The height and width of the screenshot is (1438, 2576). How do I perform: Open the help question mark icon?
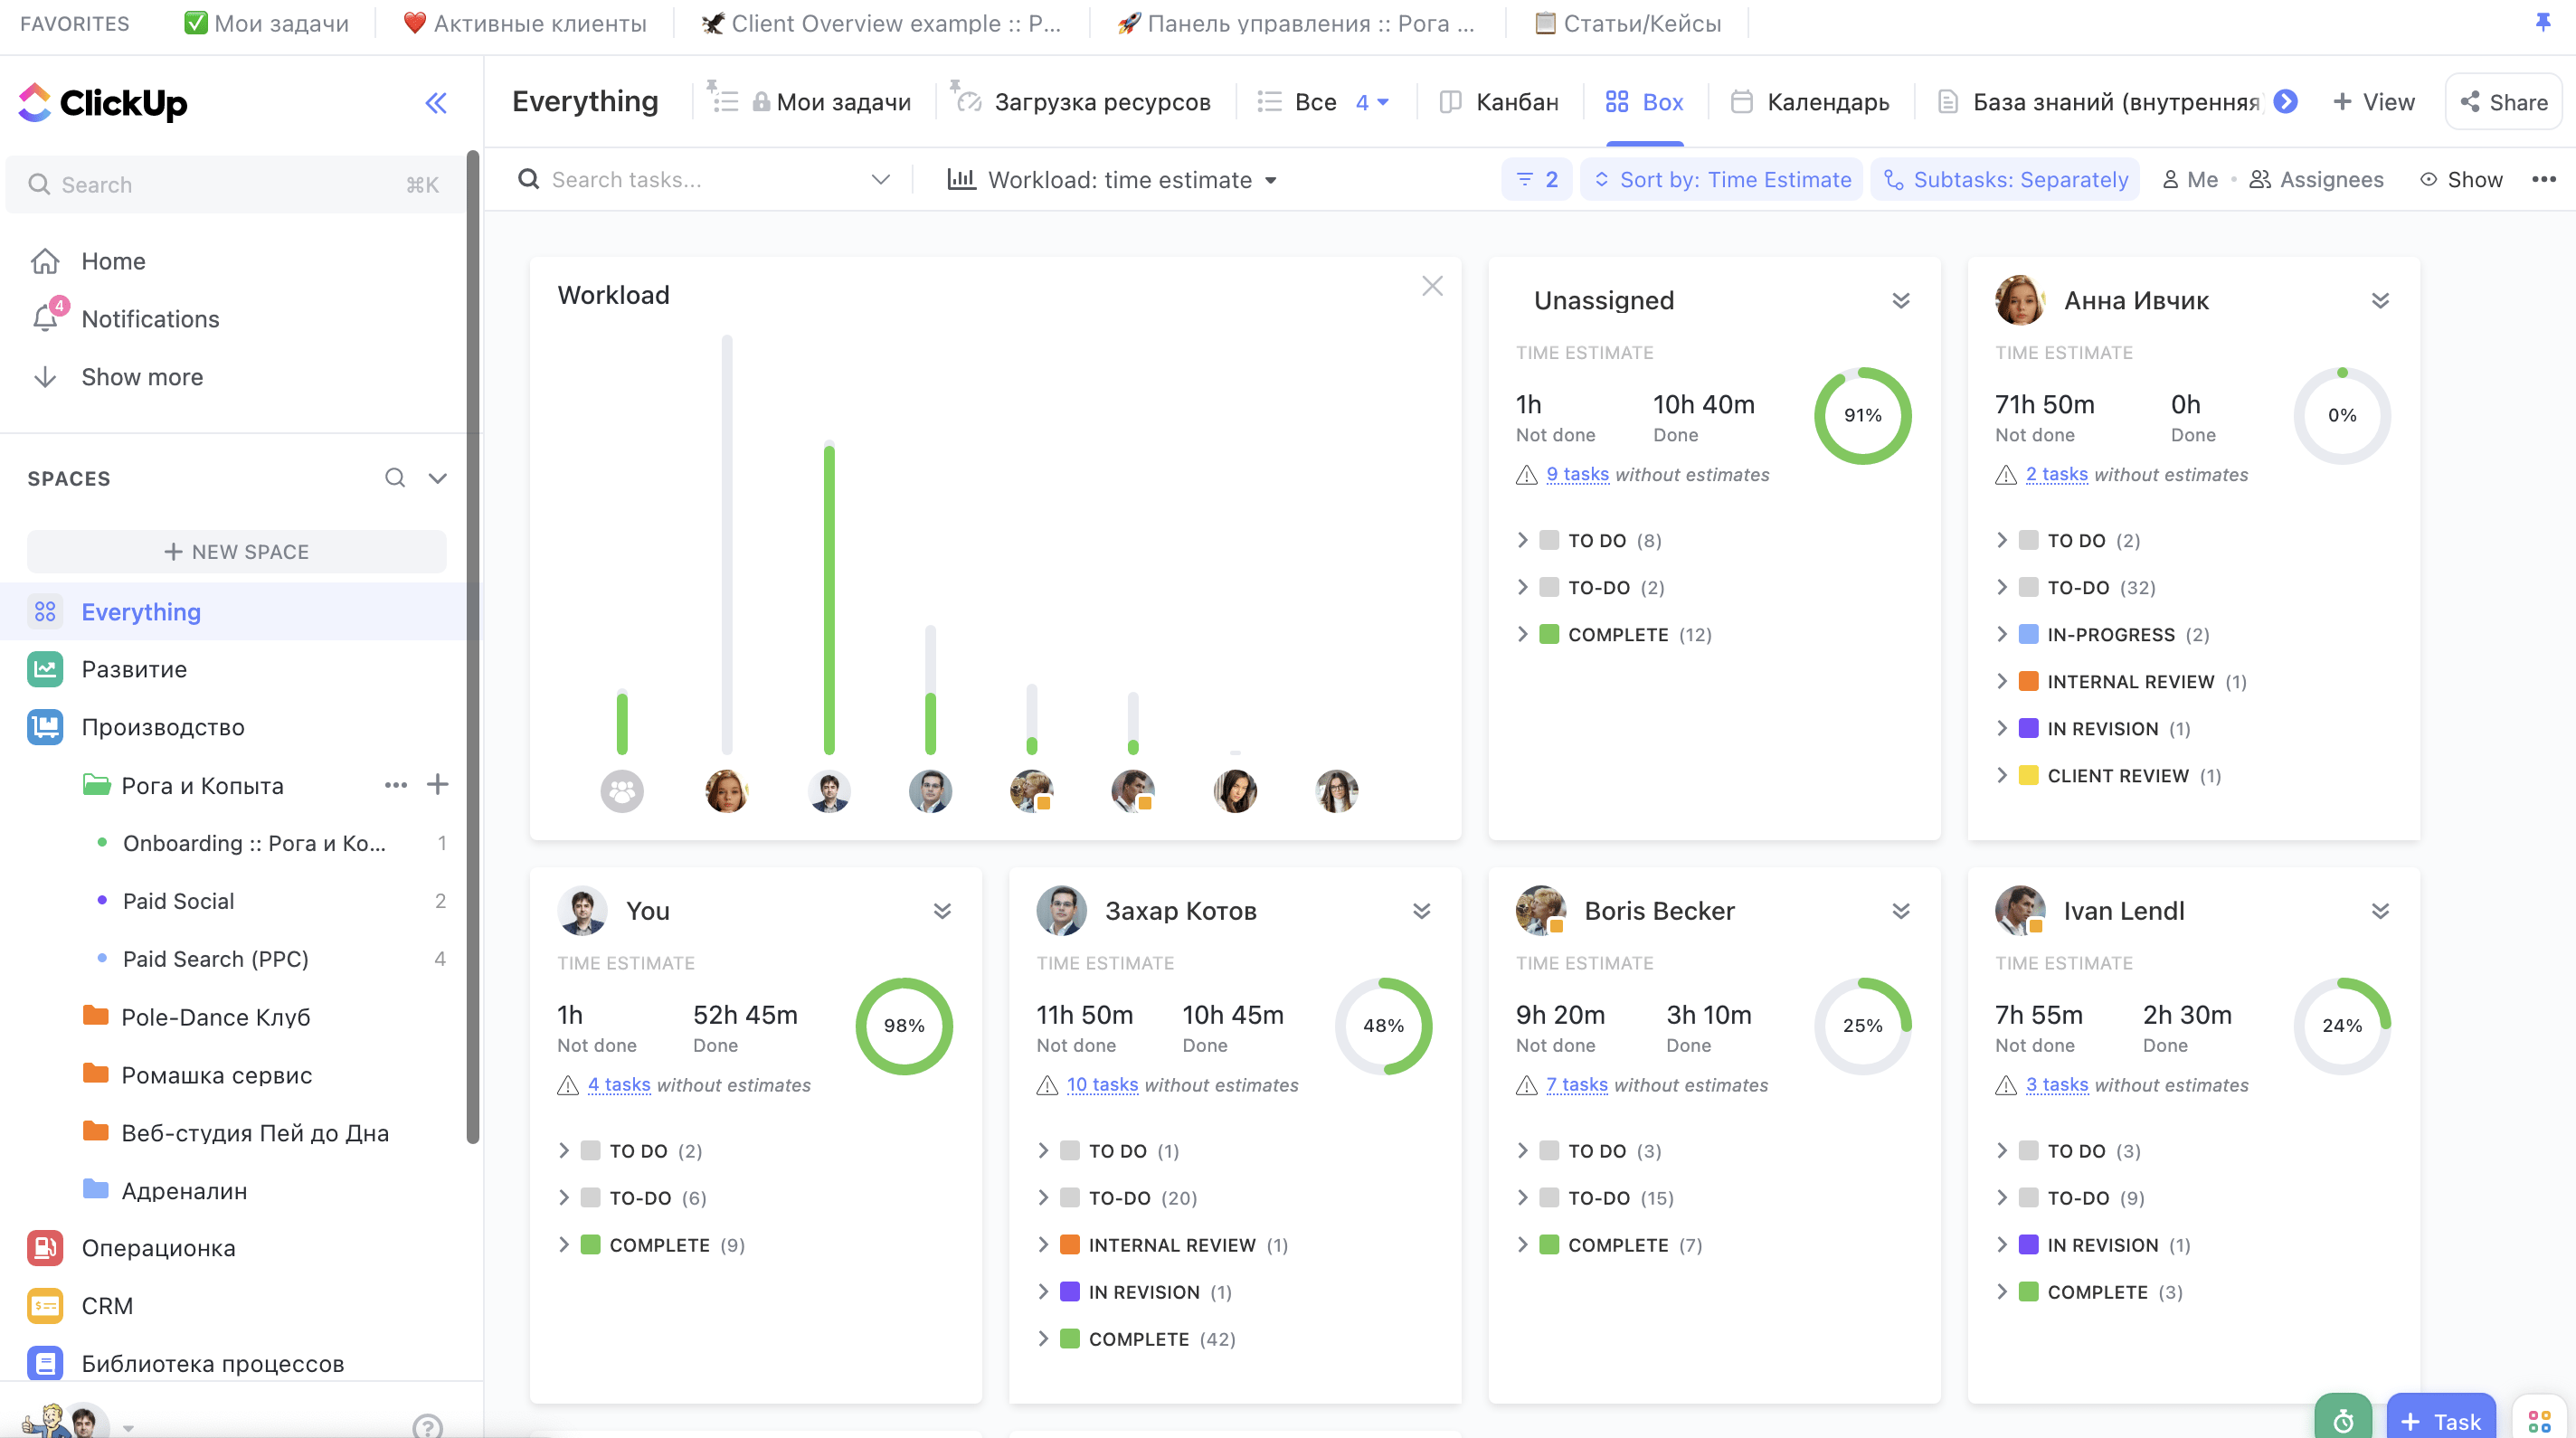click(427, 1425)
